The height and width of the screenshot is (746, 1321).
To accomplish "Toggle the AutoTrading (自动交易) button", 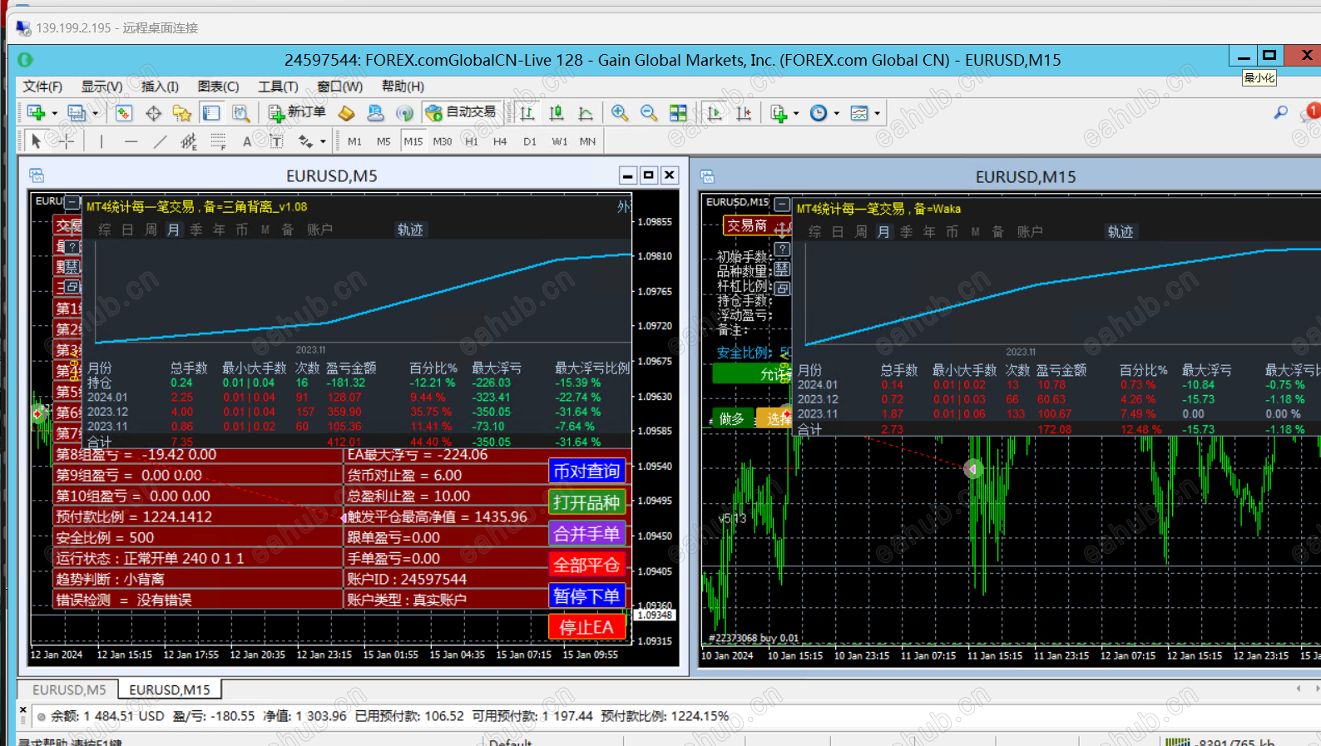I will pos(461,112).
